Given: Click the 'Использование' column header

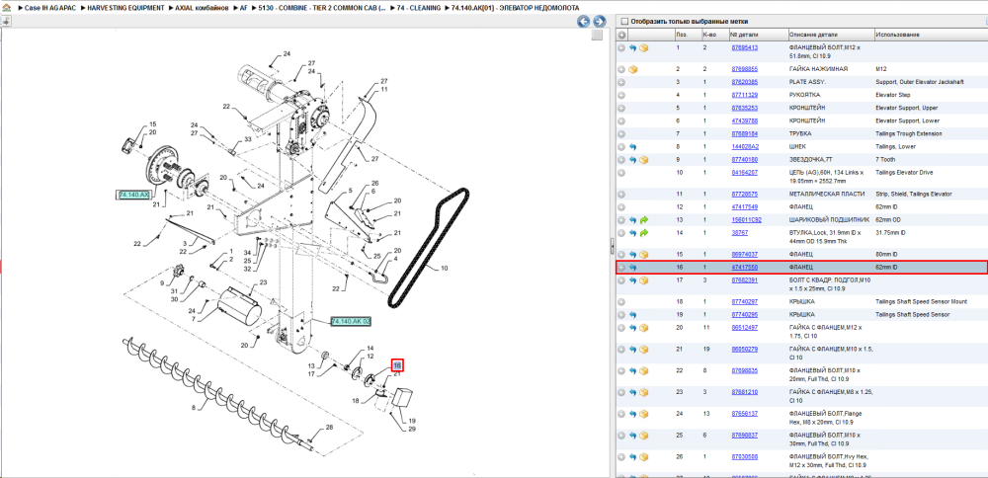Looking at the screenshot, I should [931, 35].
